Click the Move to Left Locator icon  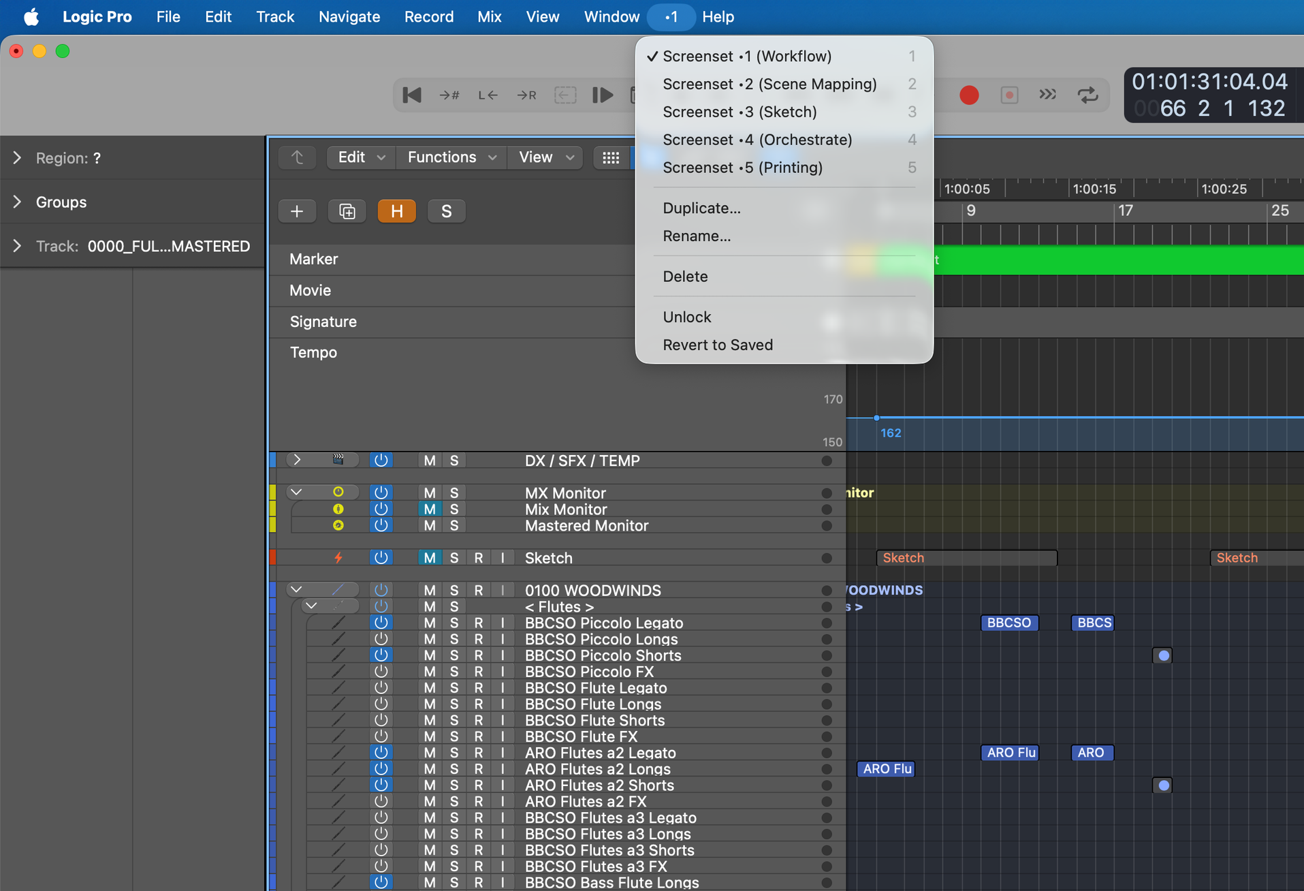coord(488,95)
